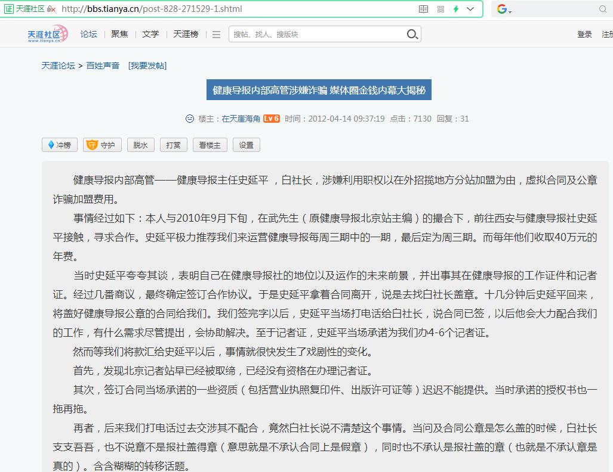
Task: Go to the 聚焦 section
Action: (x=119, y=35)
